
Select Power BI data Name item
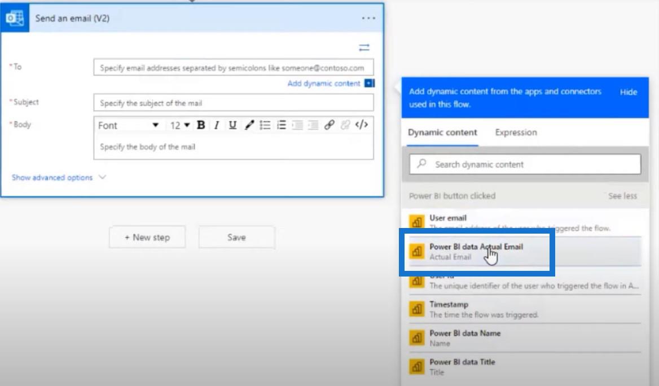[525, 337]
